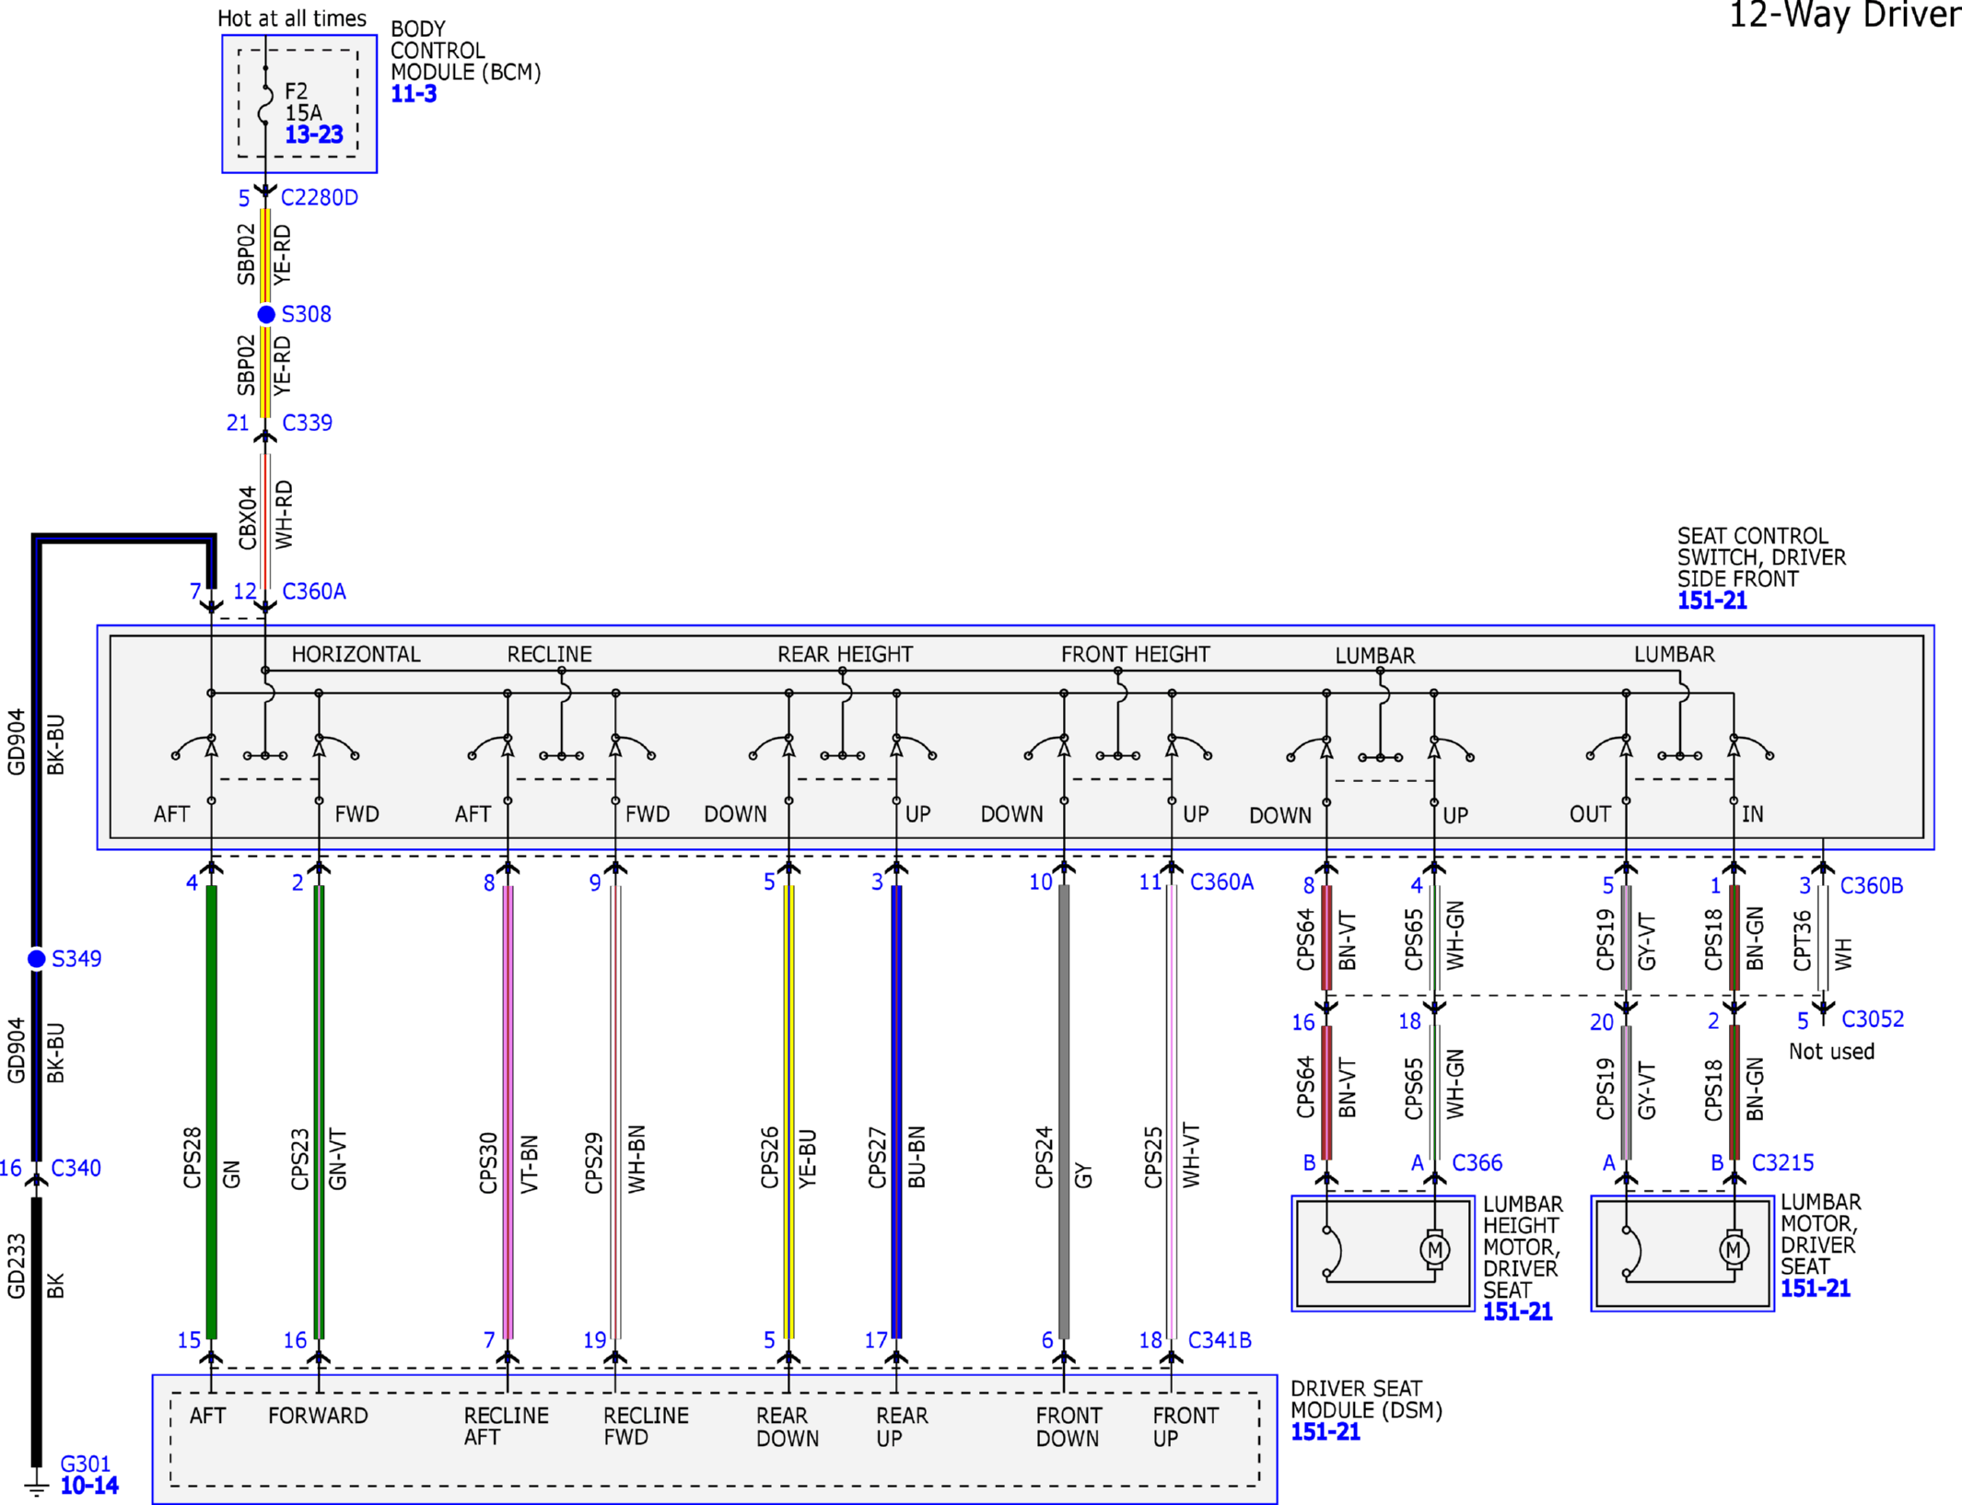1962x1505 pixels.
Task: Click the pink CPS30 VT-BN wire
Action: tap(508, 1112)
